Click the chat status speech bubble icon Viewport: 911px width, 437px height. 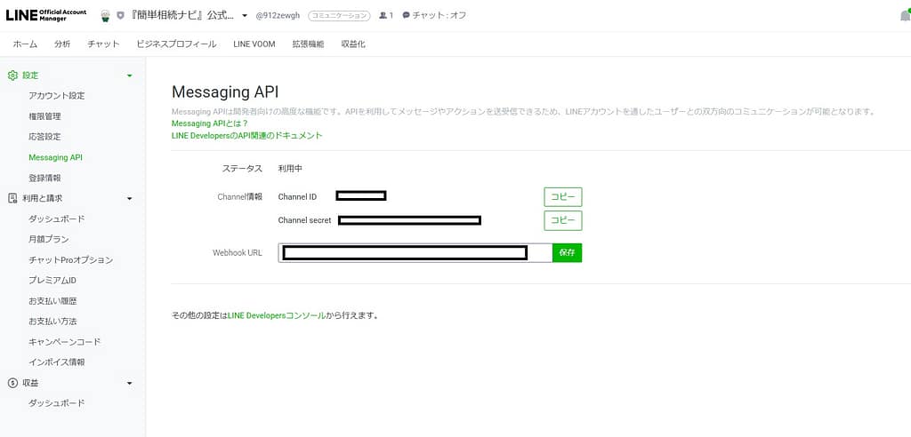point(407,15)
